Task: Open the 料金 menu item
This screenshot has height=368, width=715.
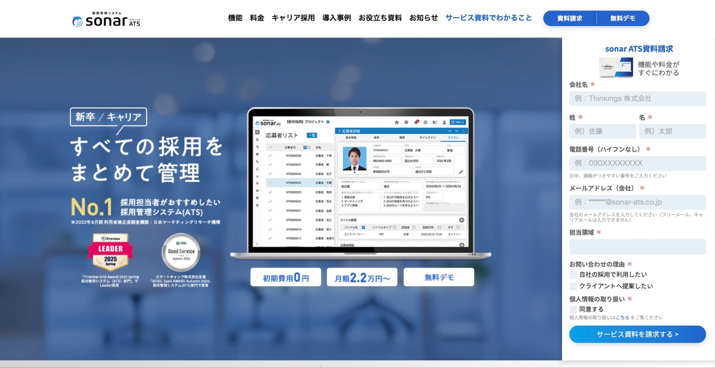Action: point(257,18)
